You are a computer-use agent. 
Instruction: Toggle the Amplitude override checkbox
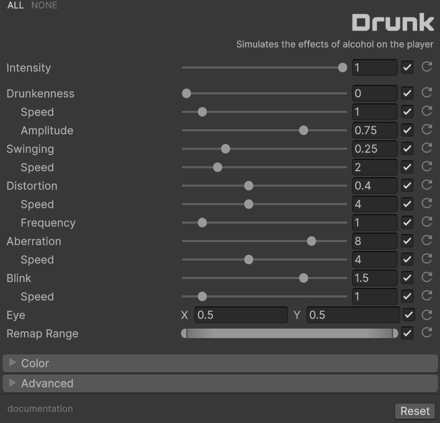(407, 130)
